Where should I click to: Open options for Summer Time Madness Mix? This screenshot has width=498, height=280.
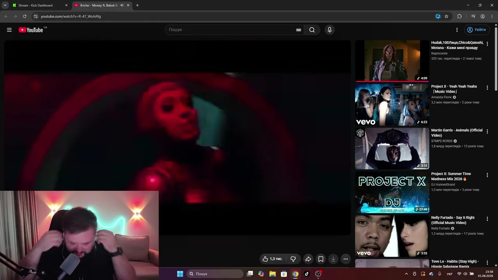point(487,175)
